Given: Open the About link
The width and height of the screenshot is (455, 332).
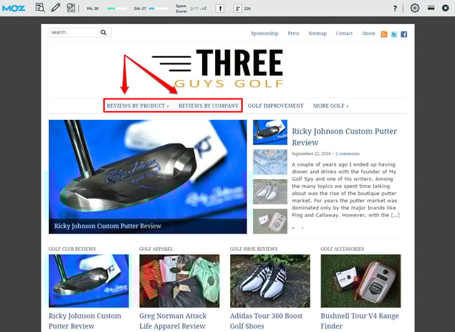Looking at the screenshot, I should pyautogui.click(x=369, y=33).
